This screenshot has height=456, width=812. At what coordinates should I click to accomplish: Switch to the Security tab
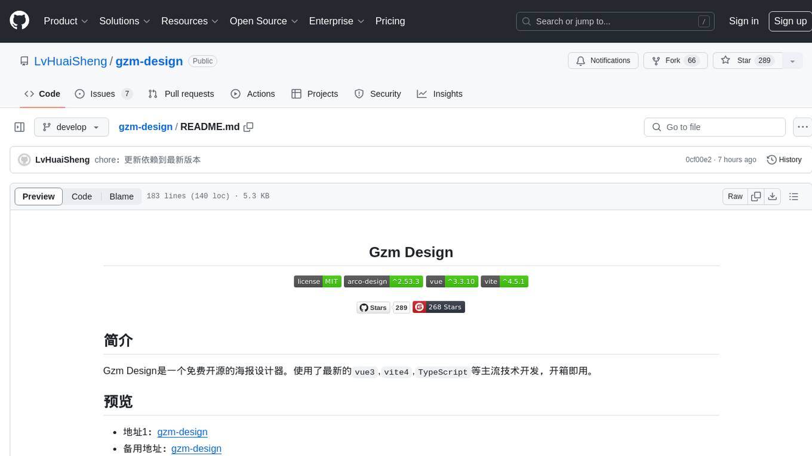(x=377, y=94)
